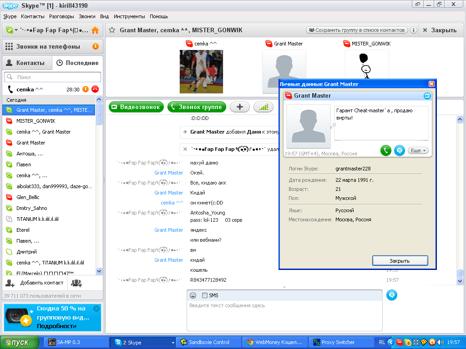This screenshot has width=466, height=349.
Task: Click the Grant Master sender name link above Кидай
Action: click(168, 193)
